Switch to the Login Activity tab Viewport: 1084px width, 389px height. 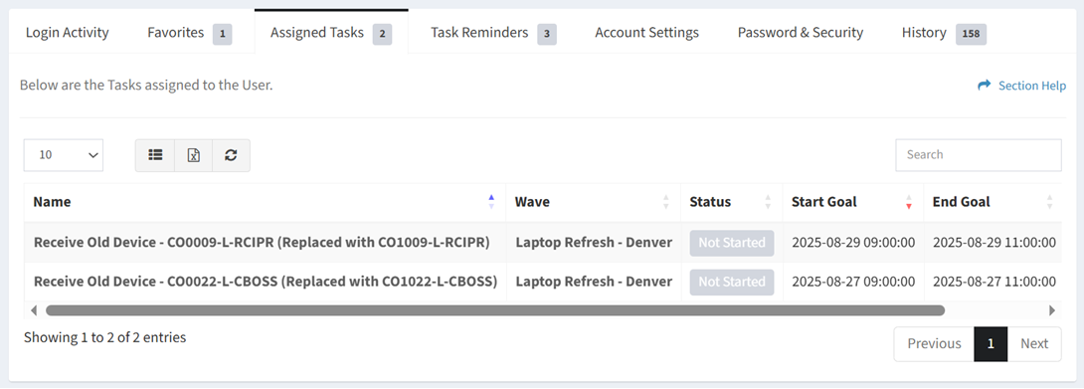(x=67, y=33)
